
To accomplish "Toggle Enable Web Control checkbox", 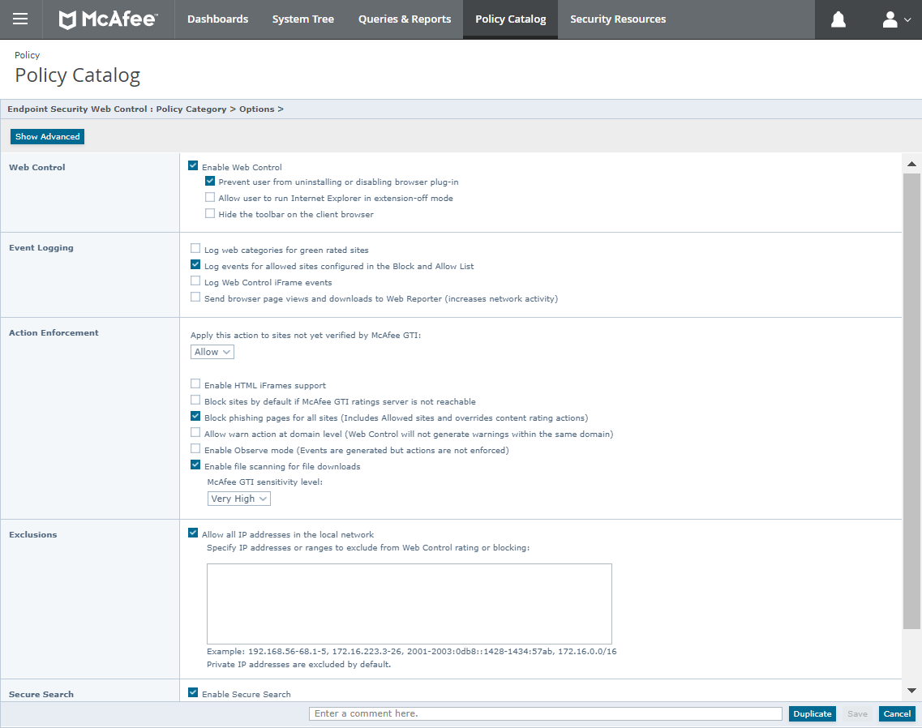I will (193, 166).
